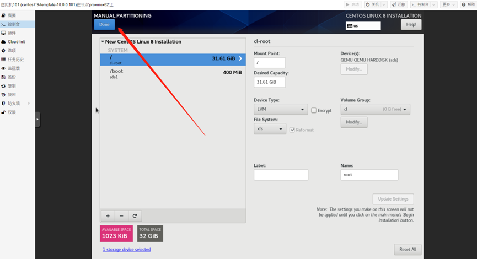Click Modify button under QEMU HARDDISK devices

pos(354,69)
